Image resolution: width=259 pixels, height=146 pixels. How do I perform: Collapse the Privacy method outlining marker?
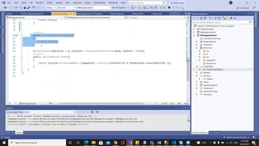tap(21, 35)
